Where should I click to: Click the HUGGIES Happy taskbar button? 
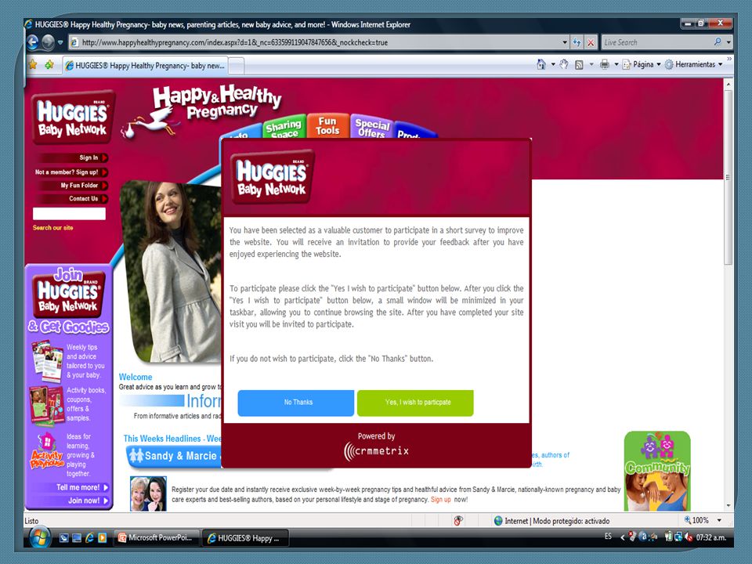coord(246,538)
